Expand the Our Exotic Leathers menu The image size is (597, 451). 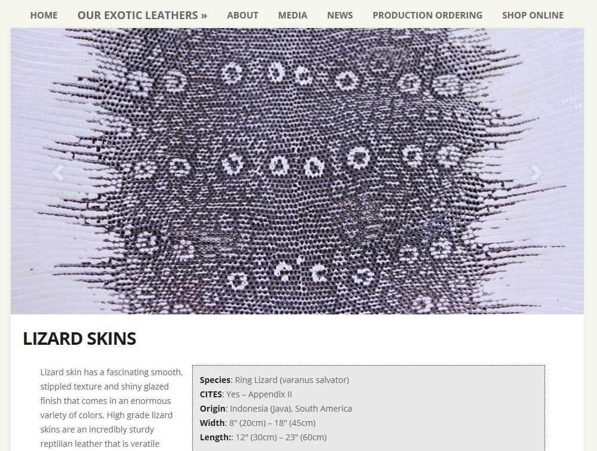(x=142, y=15)
